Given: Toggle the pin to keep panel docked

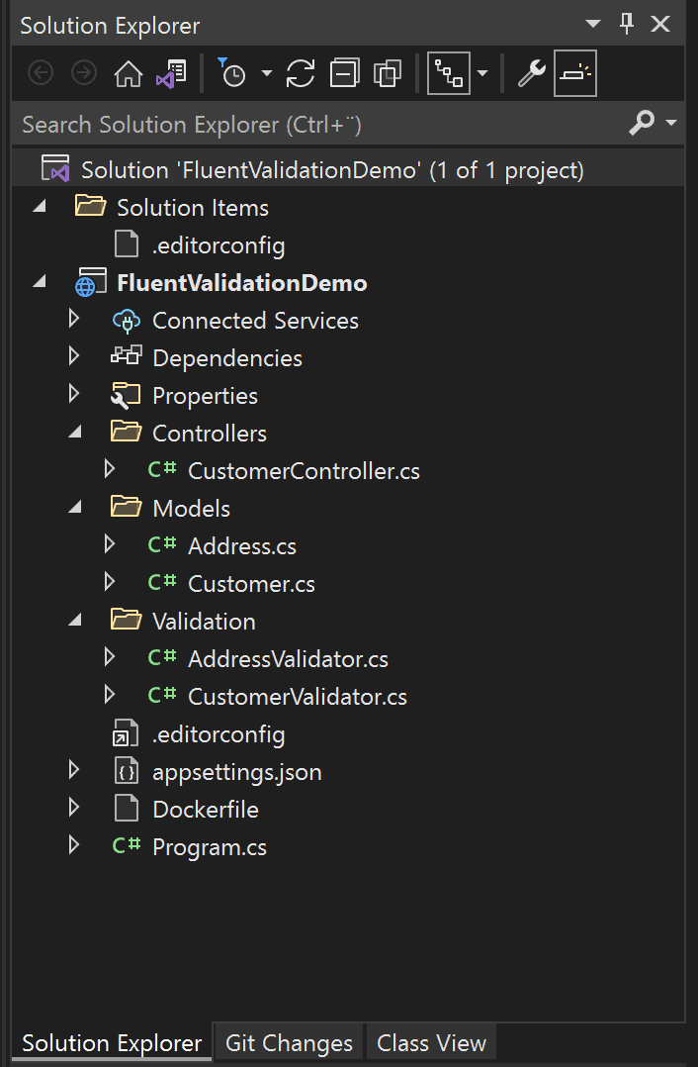Looking at the screenshot, I should [627, 24].
